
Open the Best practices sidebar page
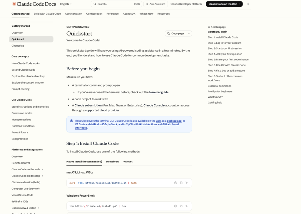20,139
